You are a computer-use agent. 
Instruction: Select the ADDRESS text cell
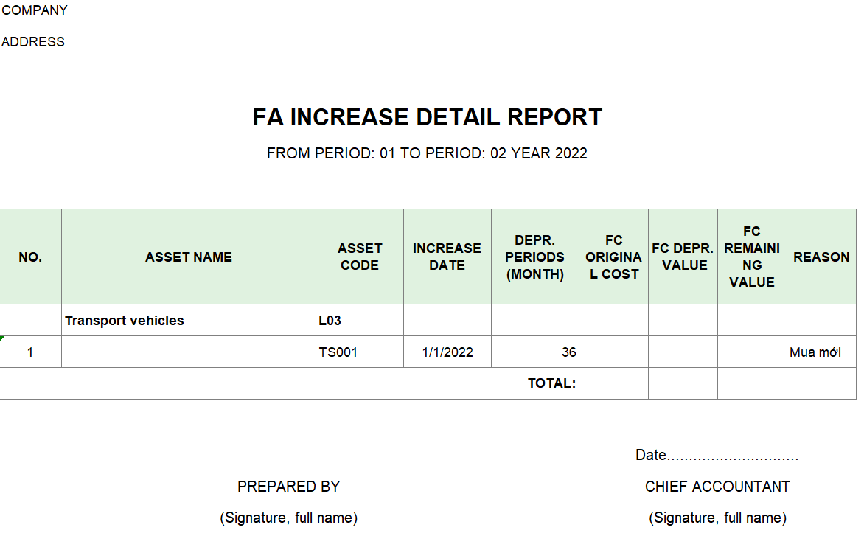(33, 42)
